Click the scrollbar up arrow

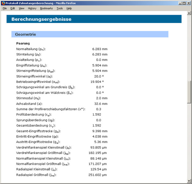click(x=189, y=13)
